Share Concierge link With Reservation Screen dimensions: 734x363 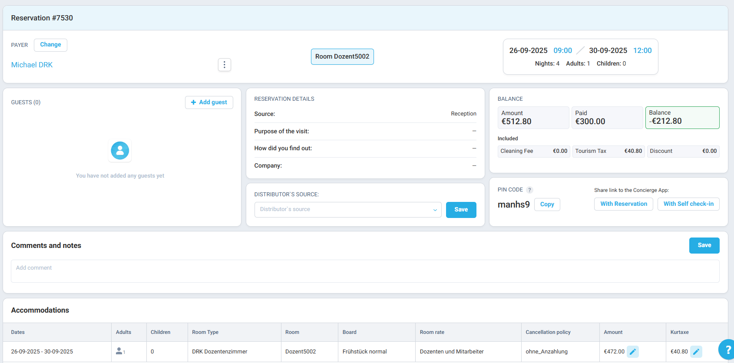click(624, 204)
